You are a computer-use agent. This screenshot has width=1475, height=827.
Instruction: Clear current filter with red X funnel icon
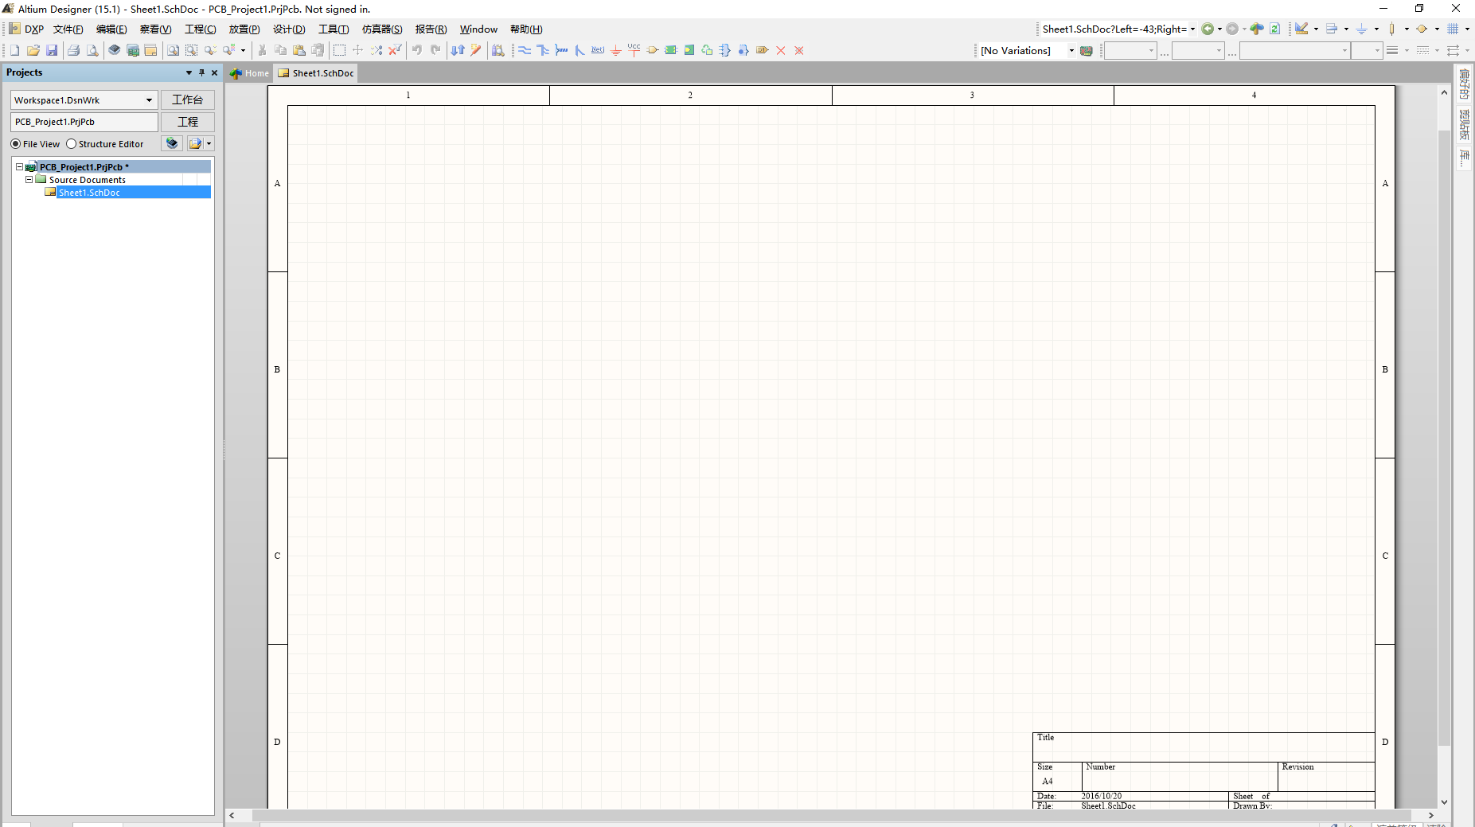click(395, 50)
